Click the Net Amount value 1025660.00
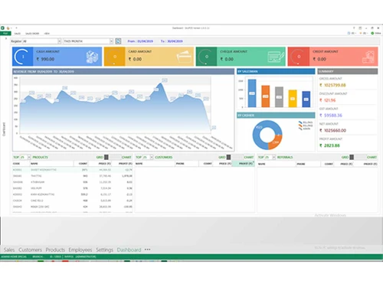383x287 pixels. [x=335, y=130]
